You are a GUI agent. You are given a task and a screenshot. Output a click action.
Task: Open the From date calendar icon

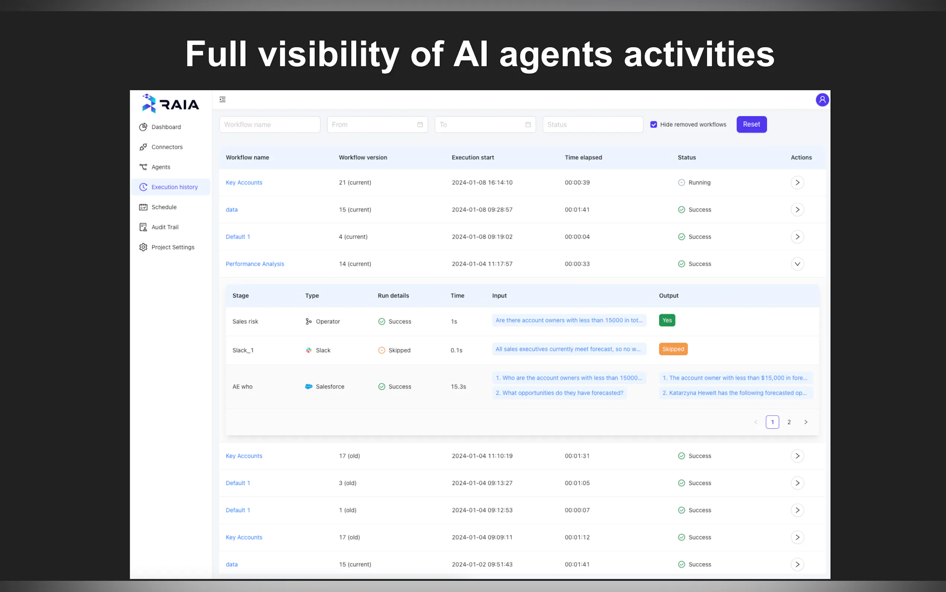(420, 125)
